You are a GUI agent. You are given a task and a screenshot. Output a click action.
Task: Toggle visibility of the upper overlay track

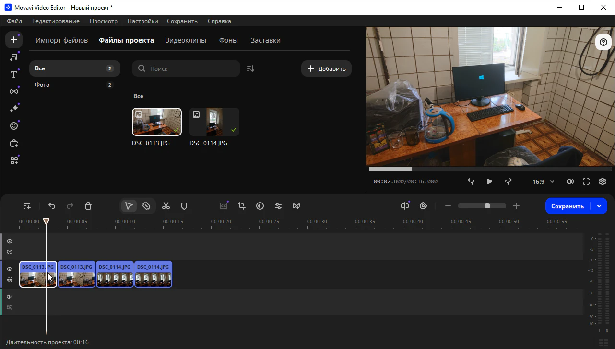coord(10,241)
